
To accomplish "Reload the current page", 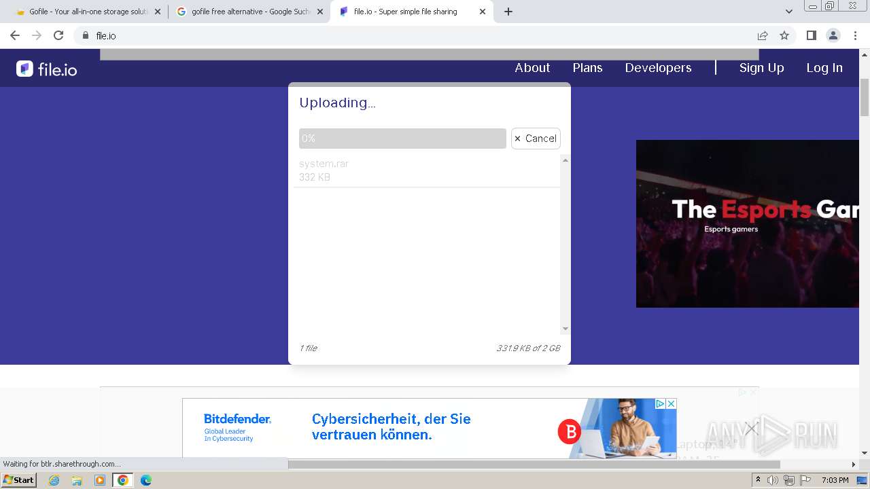I will click(x=58, y=35).
